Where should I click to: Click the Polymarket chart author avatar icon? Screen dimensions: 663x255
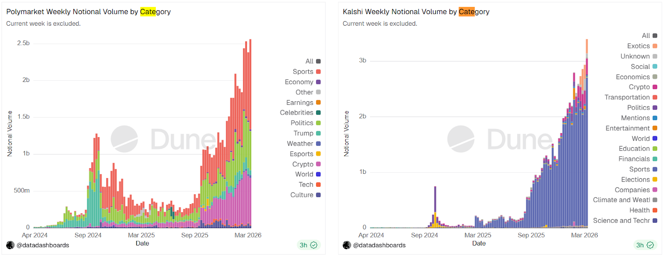pos(10,245)
